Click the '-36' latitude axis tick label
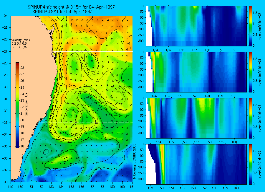 click(5, 158)
